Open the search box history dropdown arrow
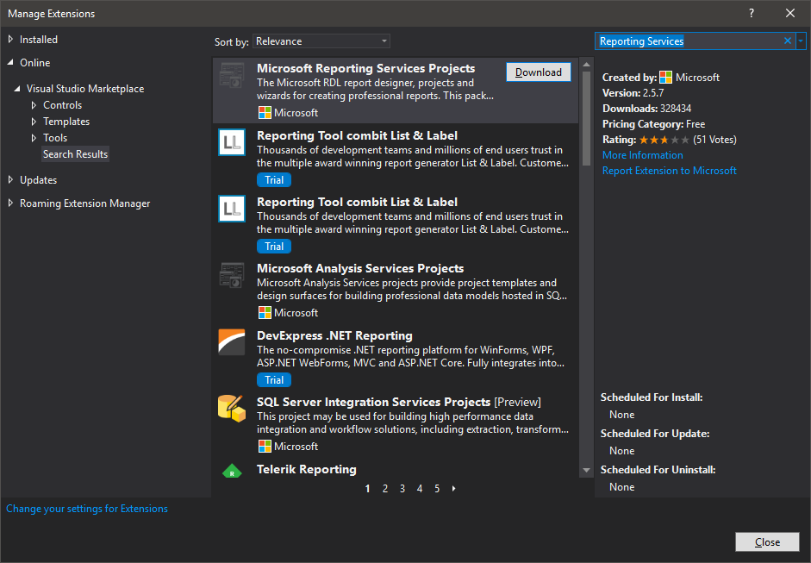Image resolution: width=811 pixels, height=563 pixels. (801, 41)
